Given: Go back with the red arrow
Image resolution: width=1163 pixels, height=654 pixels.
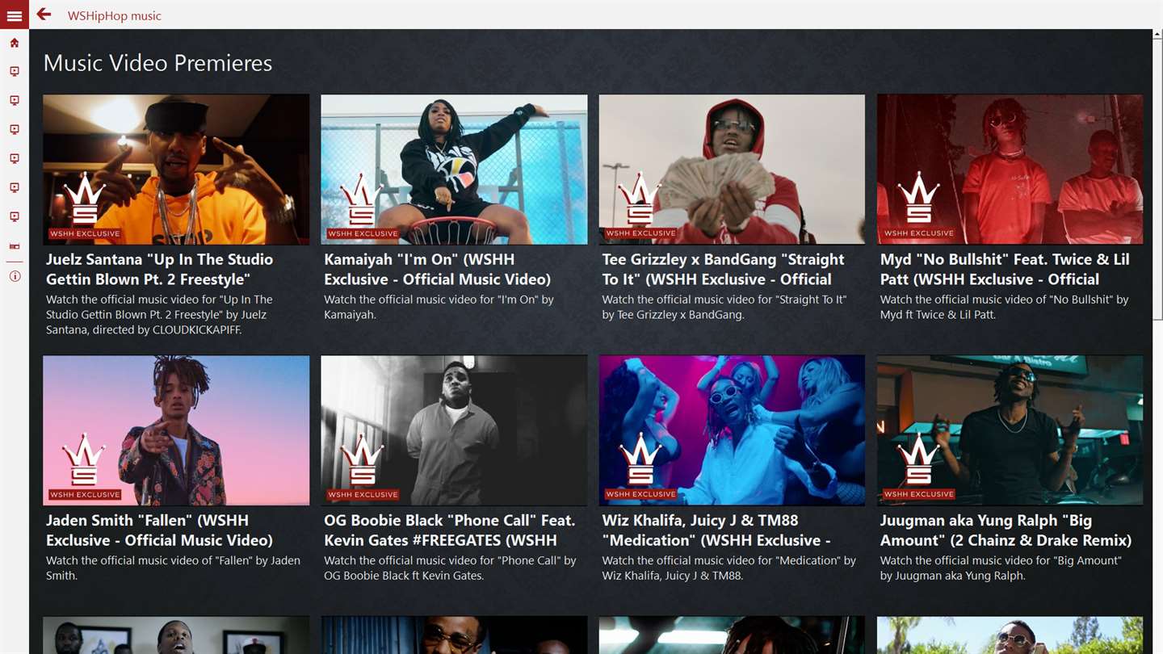Looking at the screenshot, I should (44, 14).
